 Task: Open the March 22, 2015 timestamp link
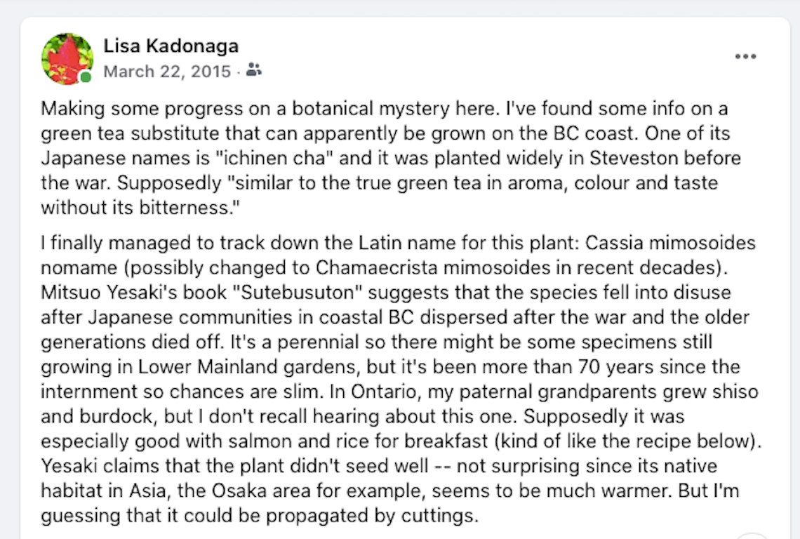[x=167, y=71]
